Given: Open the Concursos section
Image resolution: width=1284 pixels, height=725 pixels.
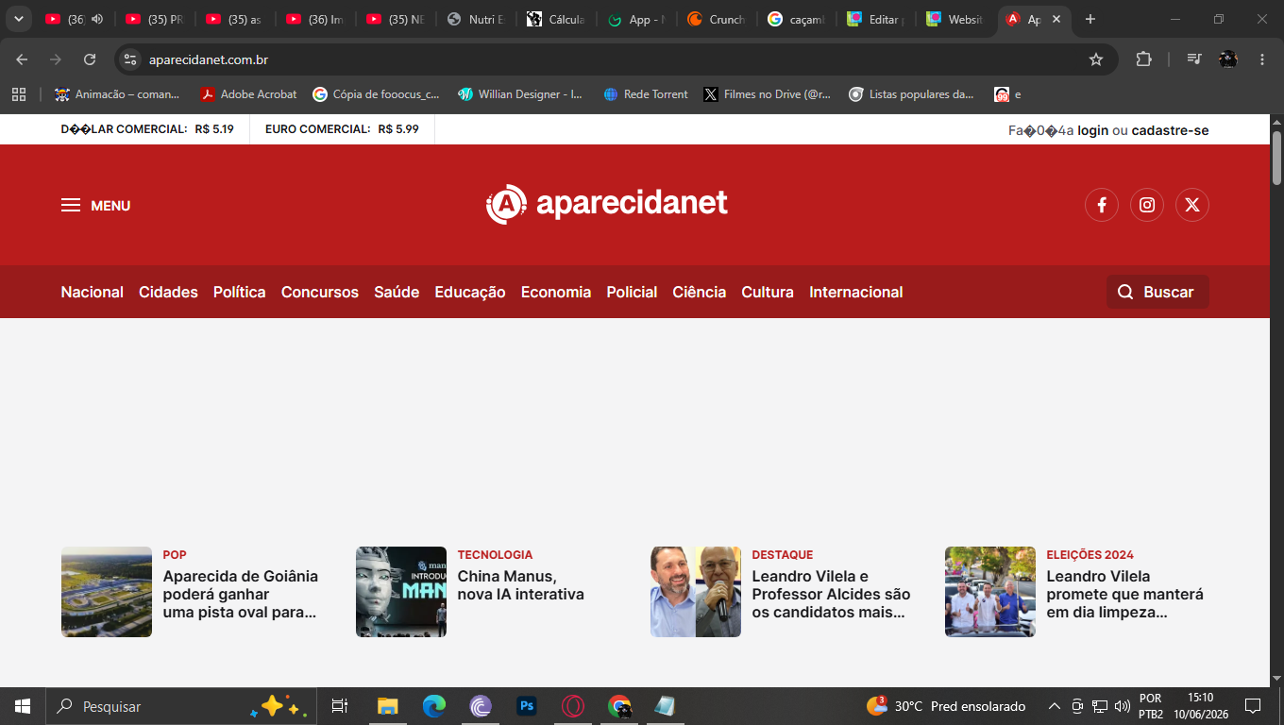Looking at the screenshot, I should point(320,292).
